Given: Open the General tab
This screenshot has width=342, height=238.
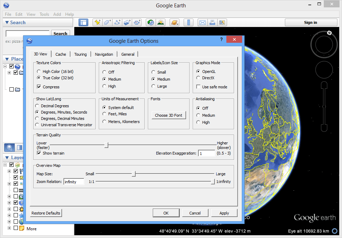Looking at the screenshot, I should tap(128, 54).
